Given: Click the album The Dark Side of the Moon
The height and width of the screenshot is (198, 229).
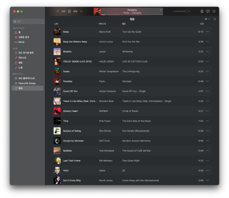Looking at the screenshot, I should [137, 121].
